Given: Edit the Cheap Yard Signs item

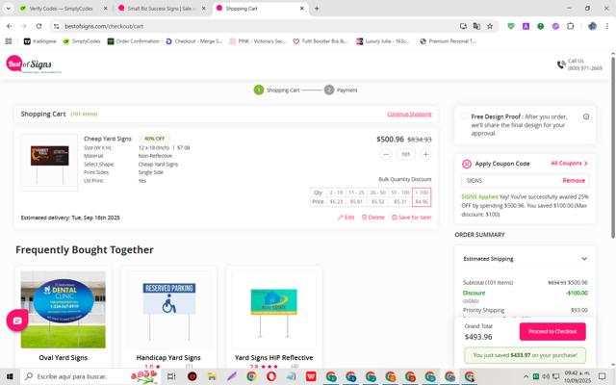Looking at the screenshot, I should pos(346,218).
